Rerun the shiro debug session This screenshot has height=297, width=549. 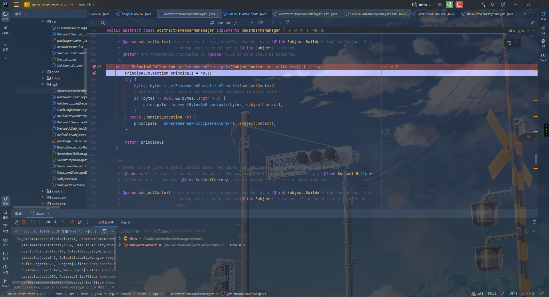pyautogui.click(x=16, y=222)
